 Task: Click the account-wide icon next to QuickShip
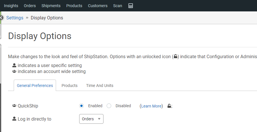tap(14, 106)
